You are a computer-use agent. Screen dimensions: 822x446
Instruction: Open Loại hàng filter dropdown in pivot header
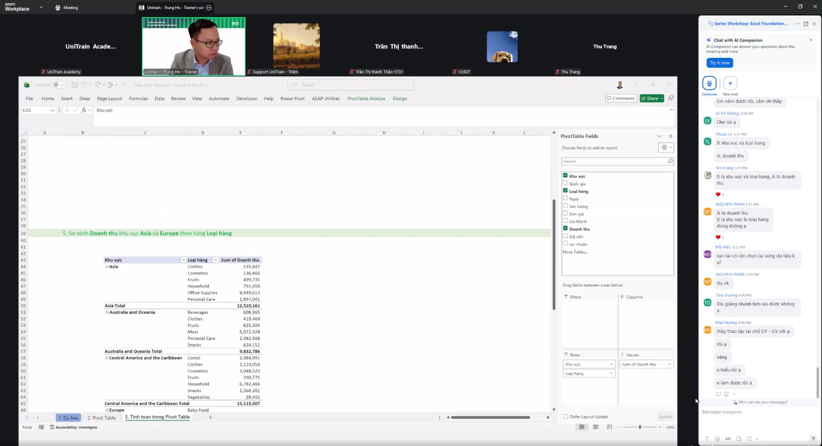[x=214, y=260]
